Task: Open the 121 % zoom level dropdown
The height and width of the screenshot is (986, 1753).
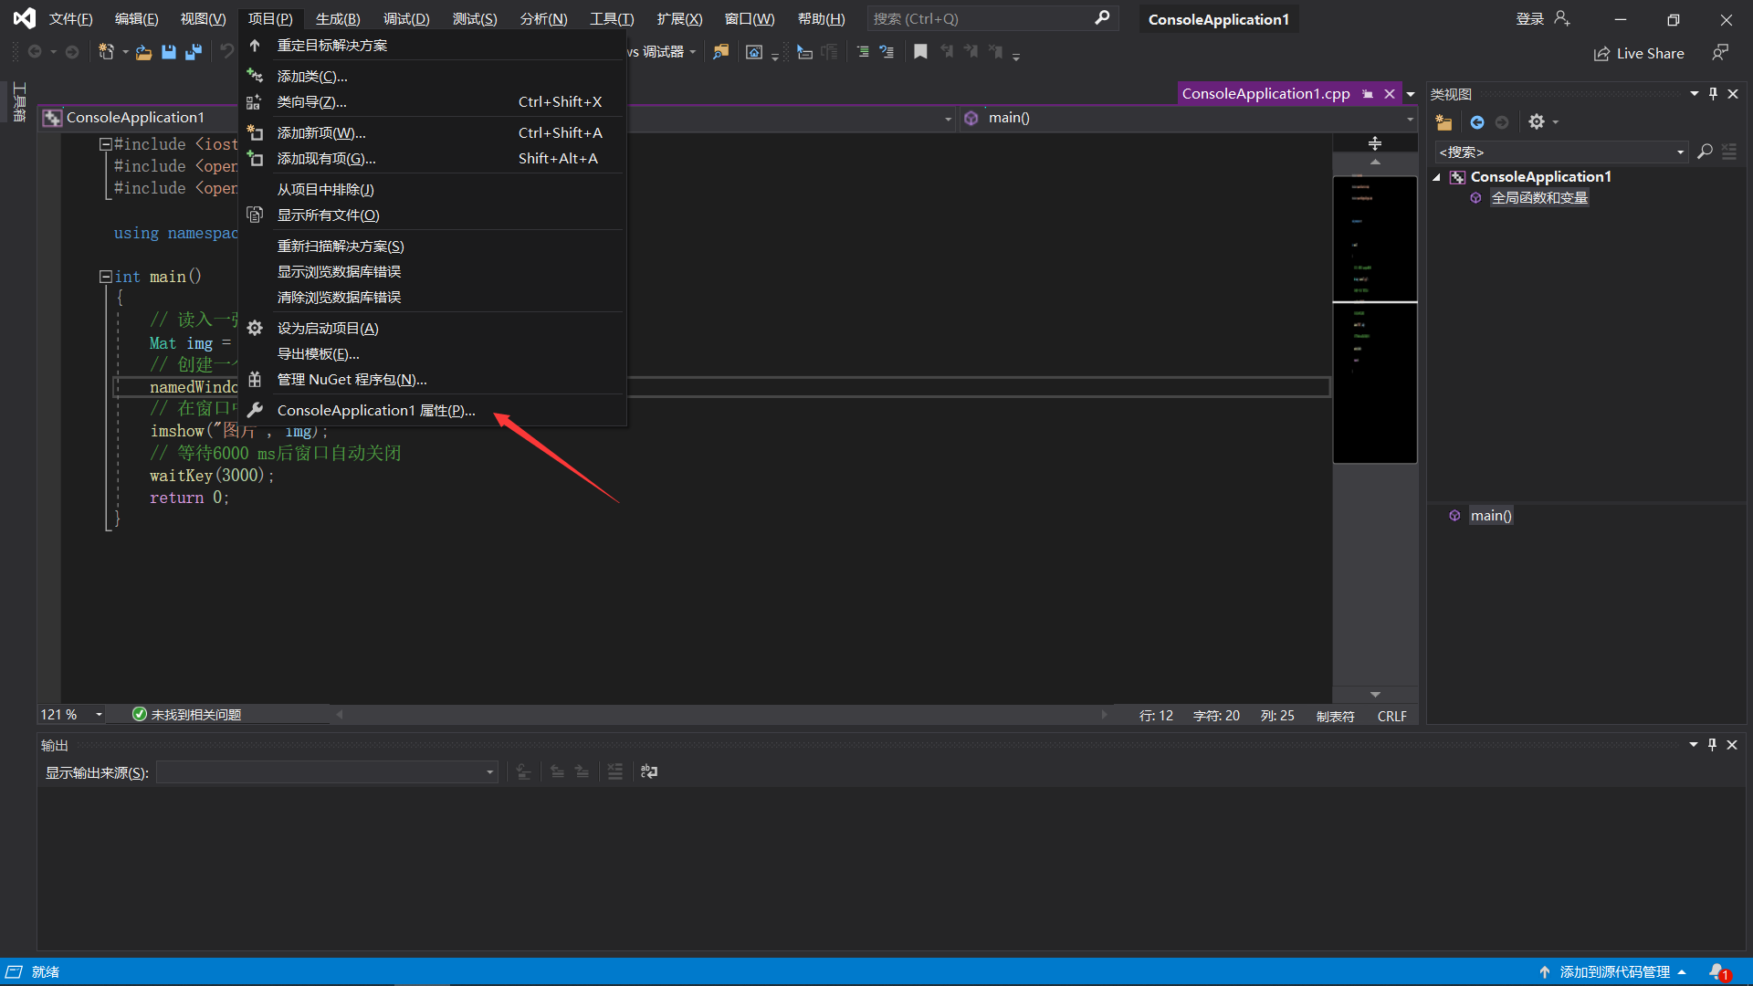Action: point(99,715)
